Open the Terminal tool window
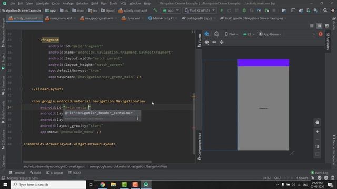 pos(17,173)
